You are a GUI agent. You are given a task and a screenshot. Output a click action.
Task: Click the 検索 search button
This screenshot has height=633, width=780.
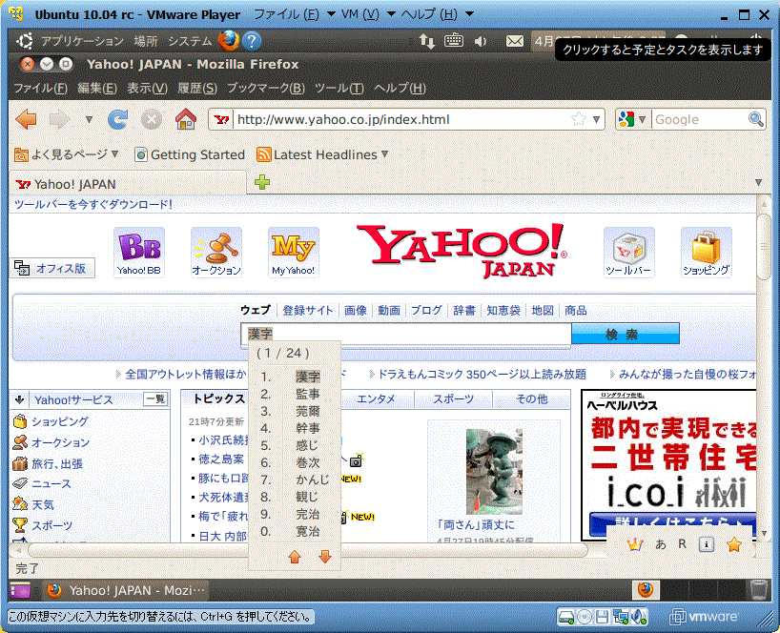(x=626, y=334)
